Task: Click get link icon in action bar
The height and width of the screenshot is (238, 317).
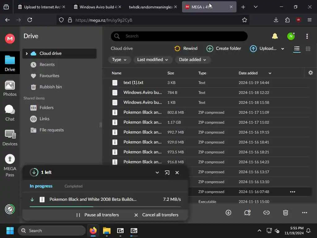Action: 266,213
